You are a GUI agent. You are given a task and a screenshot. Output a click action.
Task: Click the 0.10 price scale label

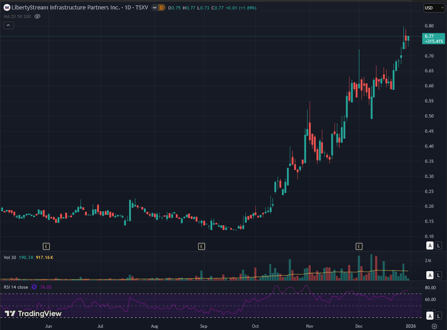[429, 236]
